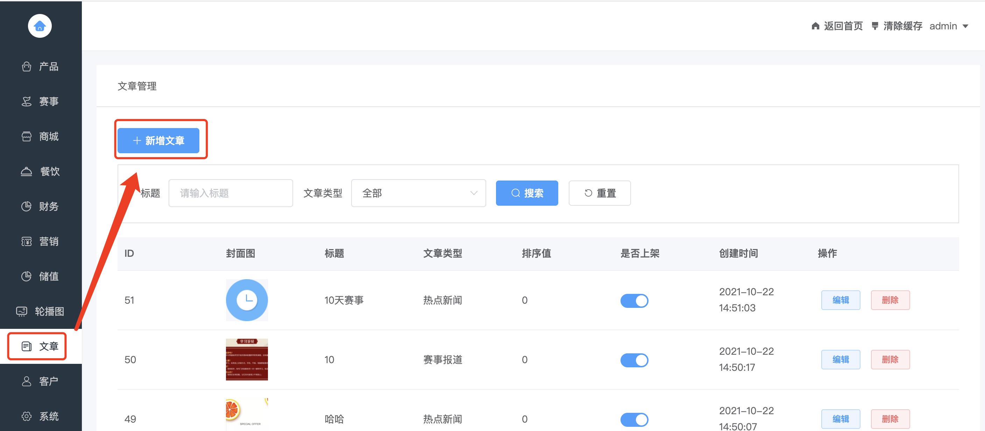Open red cover thumbnail of ID 50
Image resolution: width=985 pixels, height=431 pixels.
247,360
